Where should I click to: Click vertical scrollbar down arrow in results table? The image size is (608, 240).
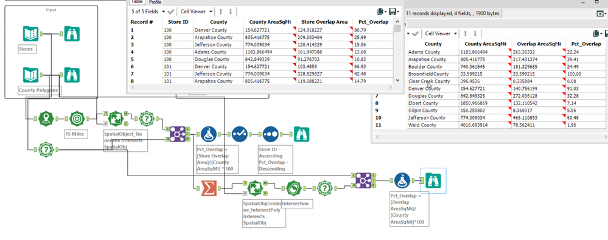[397, 80]
